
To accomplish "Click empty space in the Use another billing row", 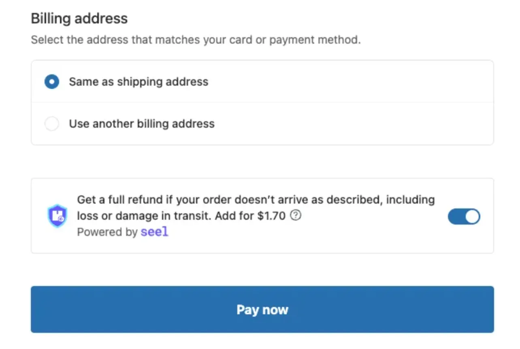I will (344, 124).
